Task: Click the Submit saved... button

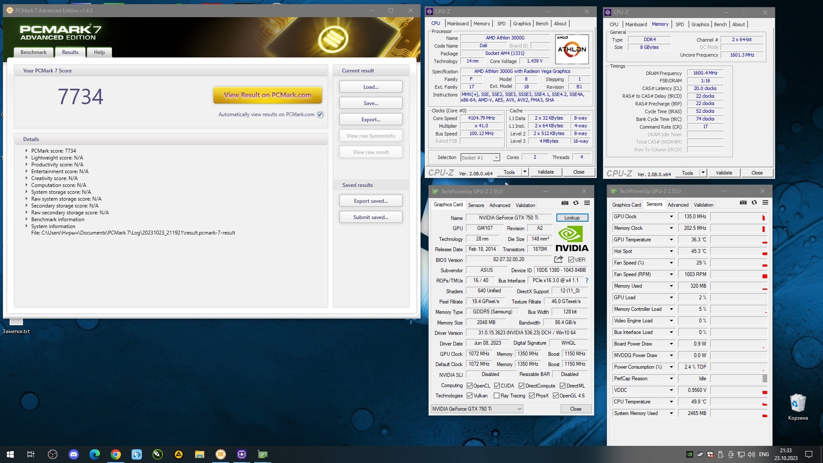Action: click(371, 217)
